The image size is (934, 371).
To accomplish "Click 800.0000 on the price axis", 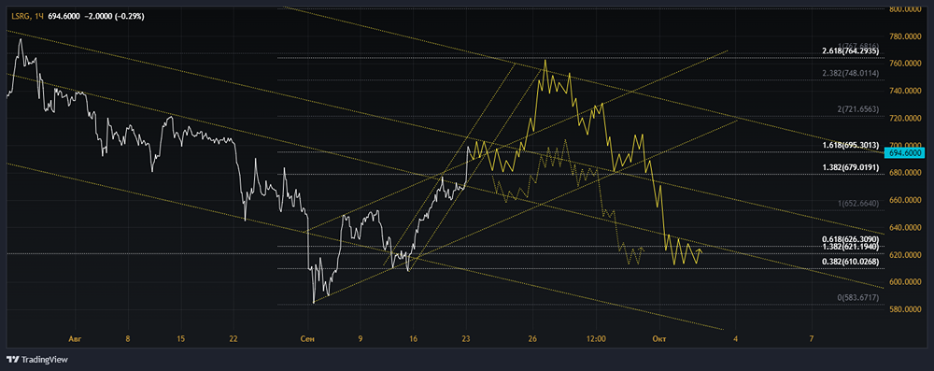I will click(x=905, y=9).
